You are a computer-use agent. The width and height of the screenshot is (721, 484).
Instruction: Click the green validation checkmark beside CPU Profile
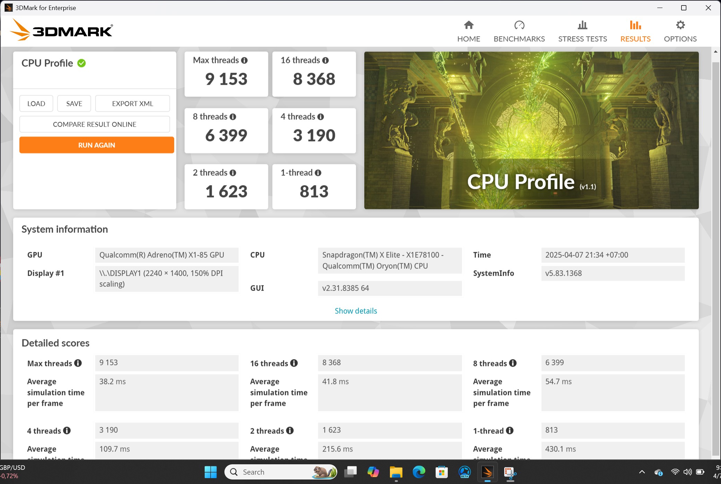click(81, 63)
